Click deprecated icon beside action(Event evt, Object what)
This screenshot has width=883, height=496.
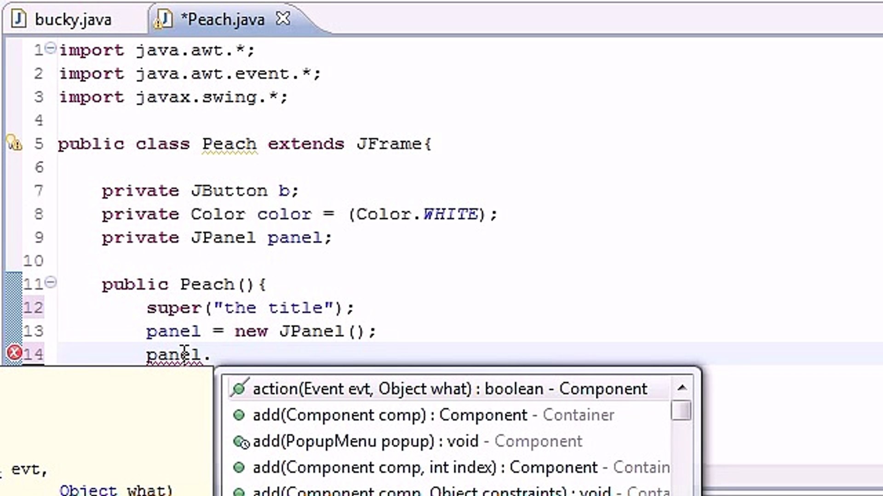tap(239, 388)
